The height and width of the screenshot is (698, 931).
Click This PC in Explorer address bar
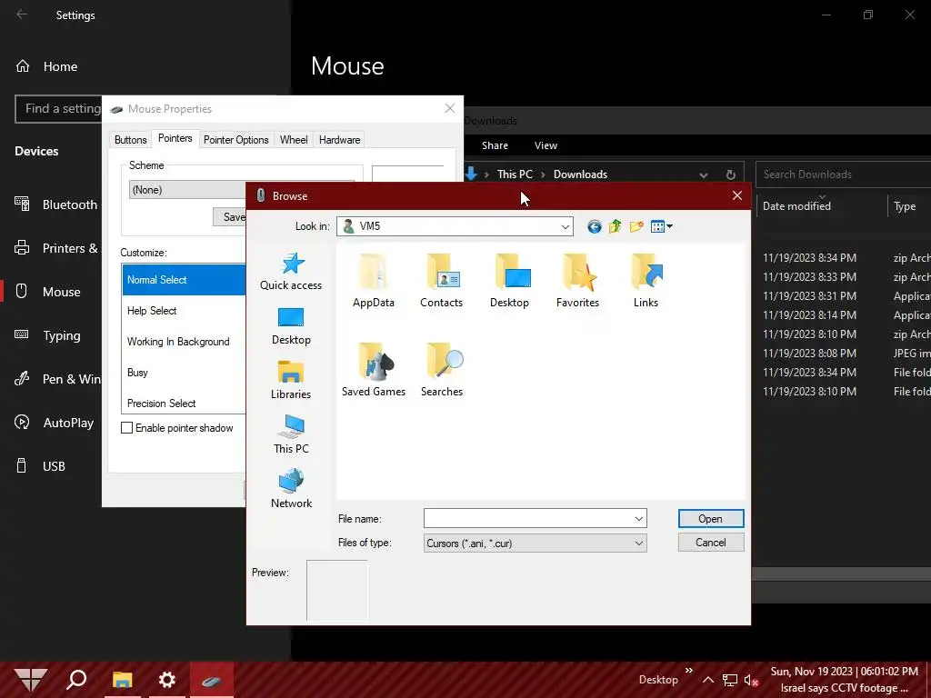point(515,174)
